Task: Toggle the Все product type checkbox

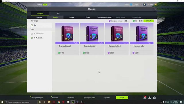Action: coord(32,25)
